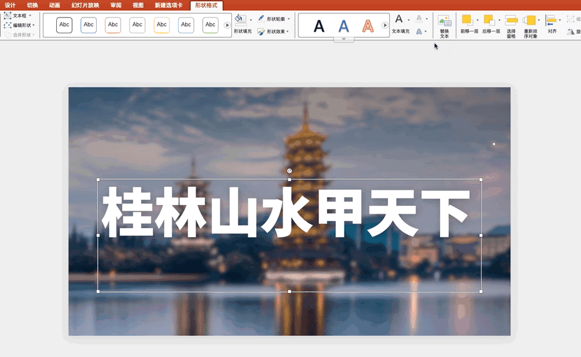Switch to the Animations (动画) tab

click(54, 5)
